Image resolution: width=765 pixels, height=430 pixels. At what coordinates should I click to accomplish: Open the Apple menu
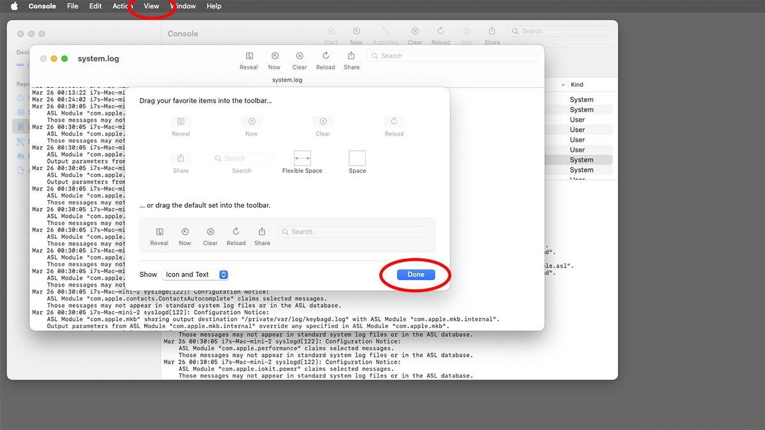click(x=14, y=6)
